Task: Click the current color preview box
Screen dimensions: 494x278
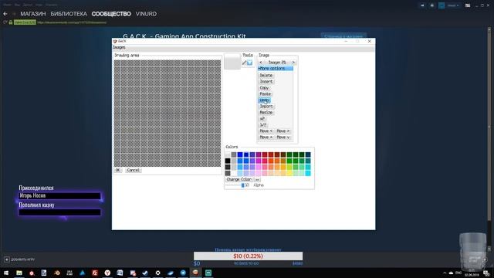Action: coord(232,61)
